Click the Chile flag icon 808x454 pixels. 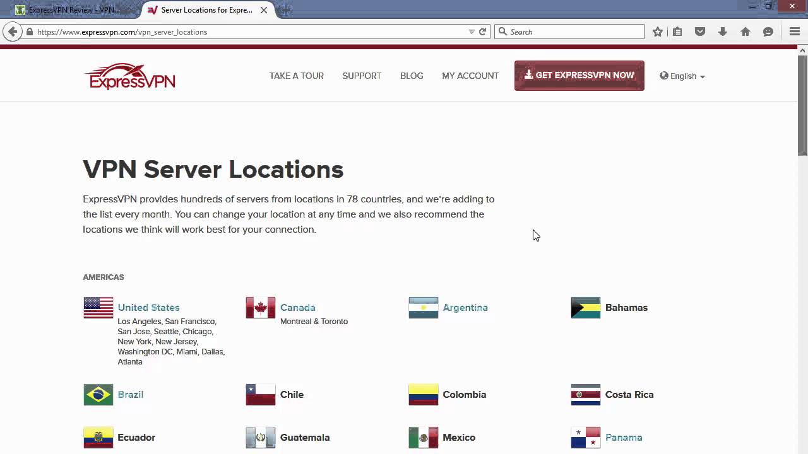[x=261, y=395]
